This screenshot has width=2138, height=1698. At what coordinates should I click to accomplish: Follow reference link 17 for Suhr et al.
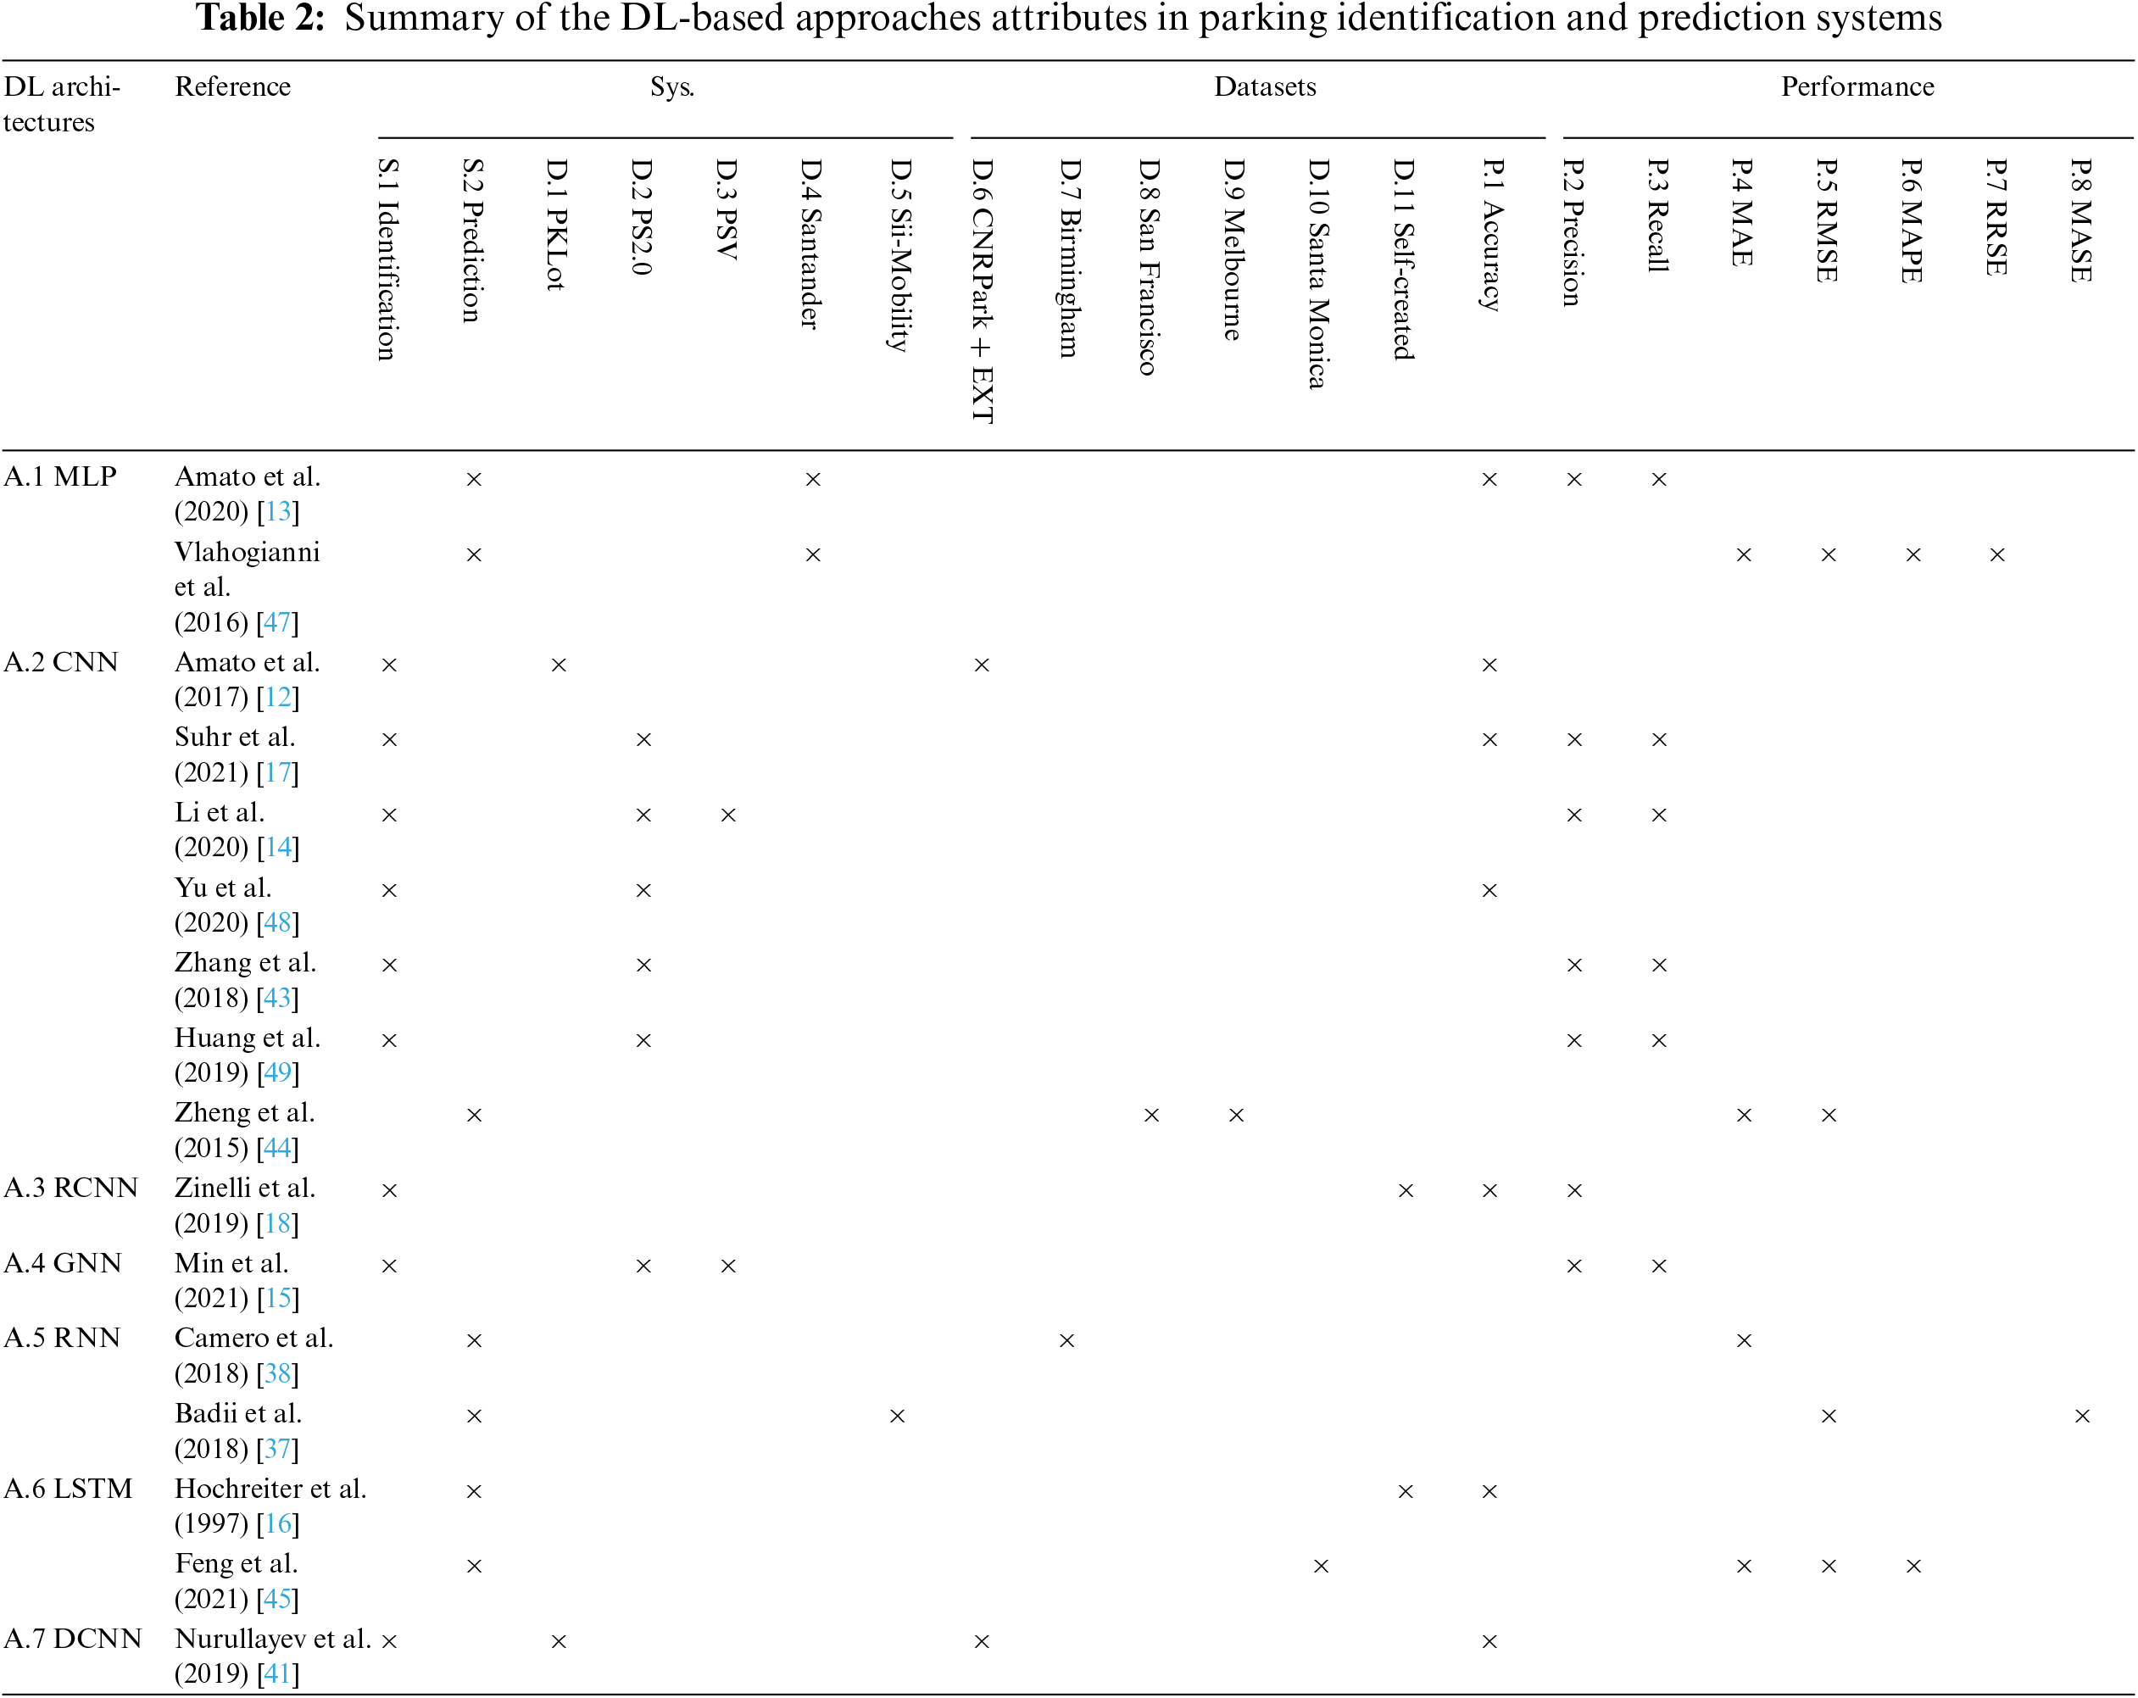278,772
